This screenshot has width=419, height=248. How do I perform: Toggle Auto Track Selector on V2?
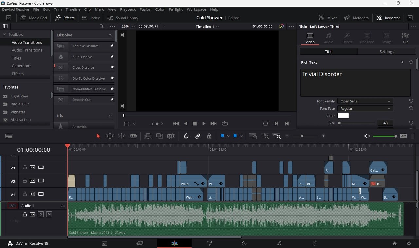(x=32, y=181)
